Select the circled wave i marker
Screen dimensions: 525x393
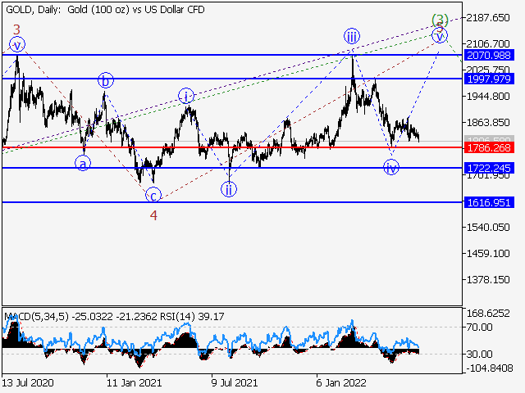[x=186, y=97]
